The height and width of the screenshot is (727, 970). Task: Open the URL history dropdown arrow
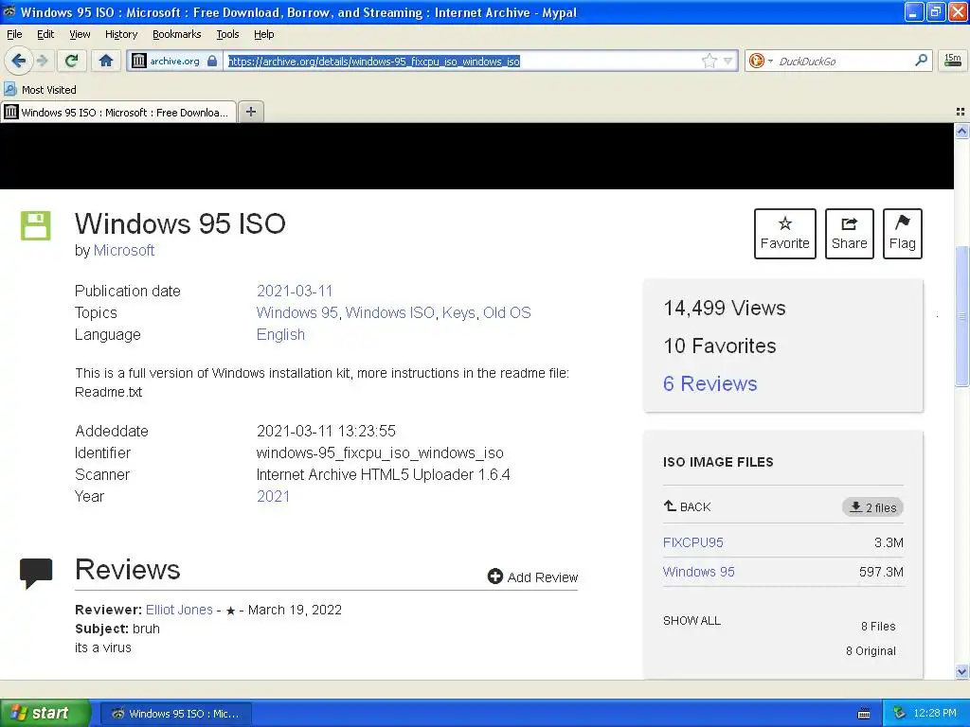728,61
